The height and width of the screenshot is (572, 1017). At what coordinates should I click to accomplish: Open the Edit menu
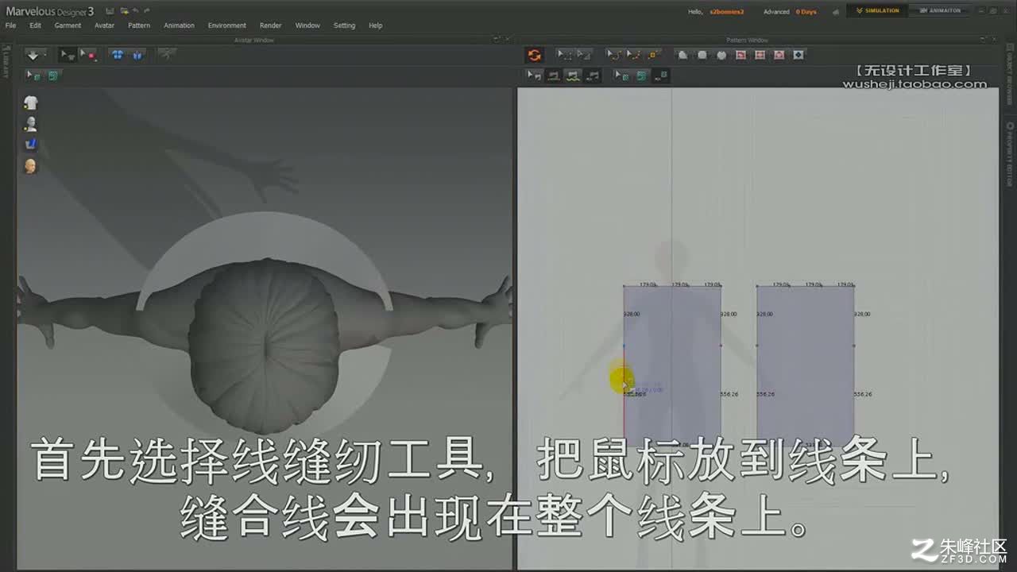[x=36, y=25]
